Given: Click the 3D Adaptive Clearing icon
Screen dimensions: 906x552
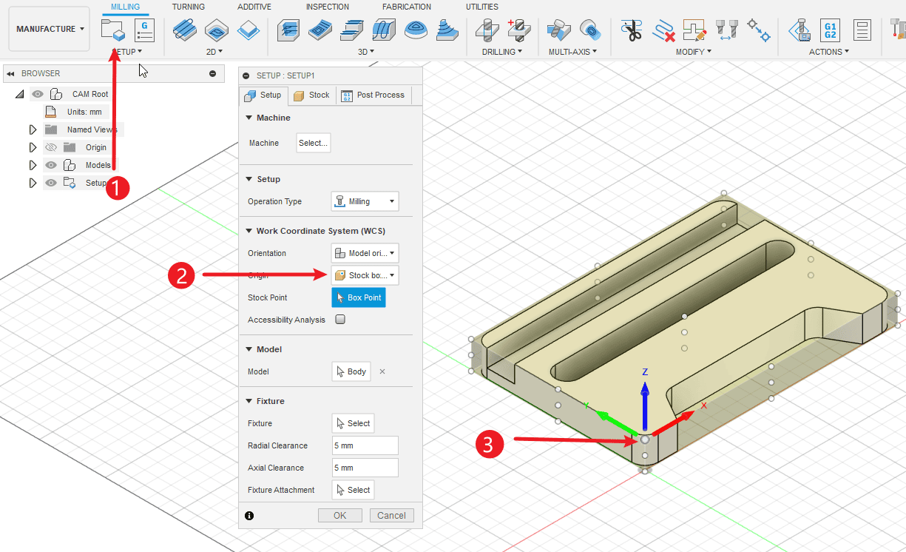Looking at the screenshot, I should coord(288,30).
